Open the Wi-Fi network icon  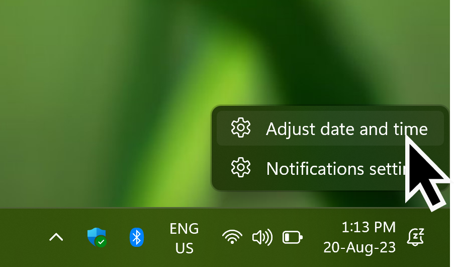click(x=232, y=237)
